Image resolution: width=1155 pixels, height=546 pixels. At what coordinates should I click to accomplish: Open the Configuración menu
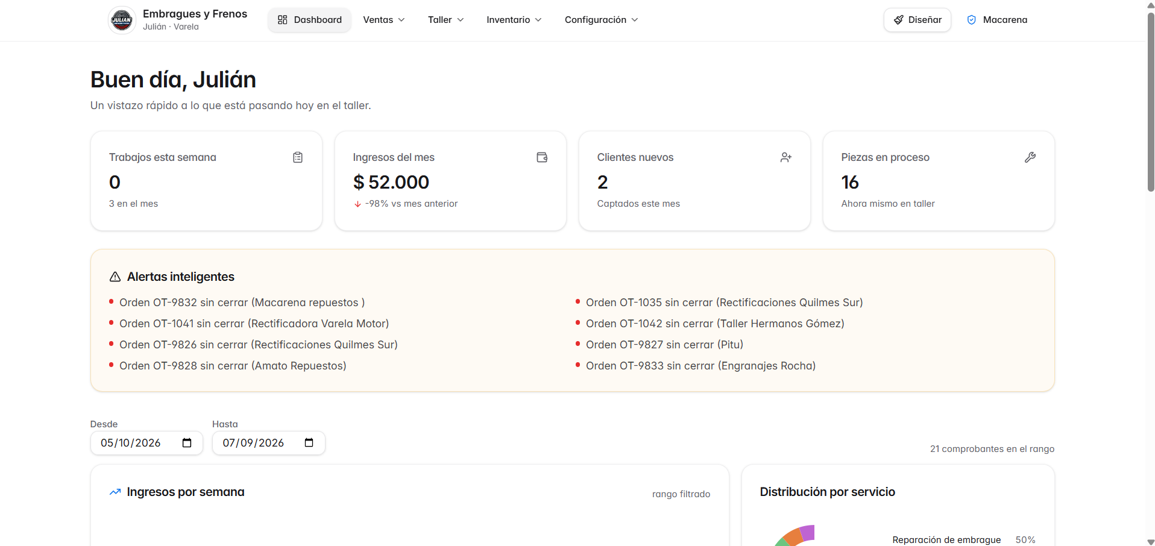tap(601, 20)
